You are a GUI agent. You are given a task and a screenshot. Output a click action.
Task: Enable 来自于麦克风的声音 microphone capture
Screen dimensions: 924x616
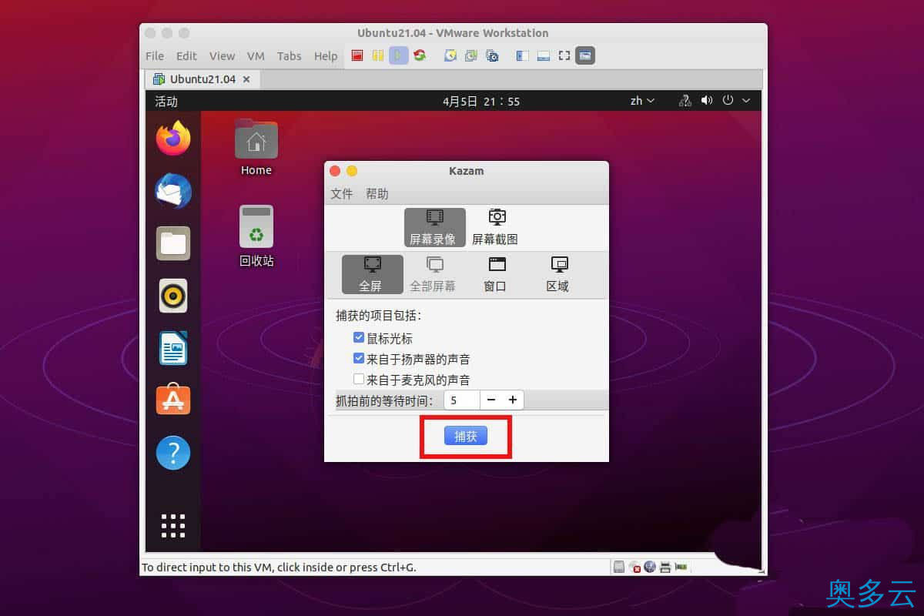359,378
